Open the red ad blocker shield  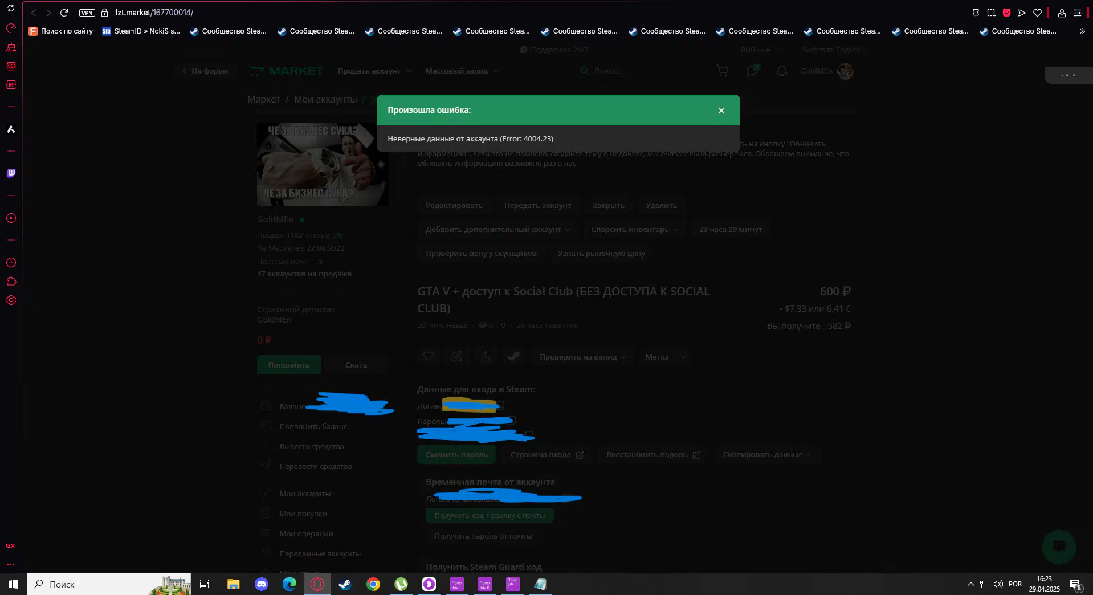[x=1006, y=13]
